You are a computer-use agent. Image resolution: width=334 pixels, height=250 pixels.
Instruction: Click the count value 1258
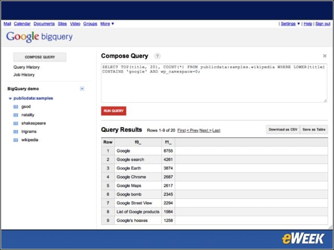tap(168, 220)
